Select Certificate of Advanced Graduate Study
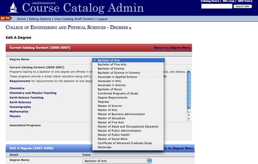The height and width of the screenshot is (164, 258). pyautogui.click(x=128, y=143)
